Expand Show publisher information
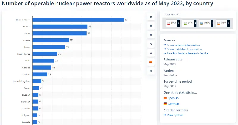Viewport: 238px width, 125px height. pyautogui.click(x=184, y=49)
